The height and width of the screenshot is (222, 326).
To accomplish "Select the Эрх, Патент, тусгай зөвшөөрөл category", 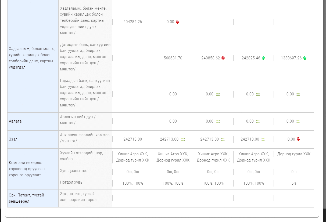I will [33, 198].
